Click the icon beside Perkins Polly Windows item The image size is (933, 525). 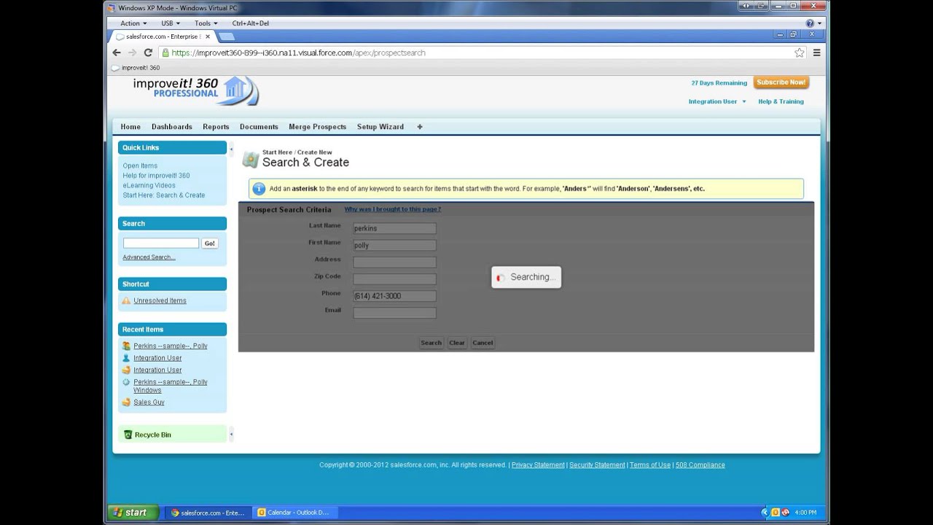click(126, 382)
